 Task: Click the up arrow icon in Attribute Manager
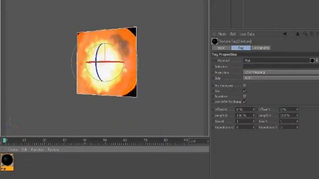tap(298, 34)
